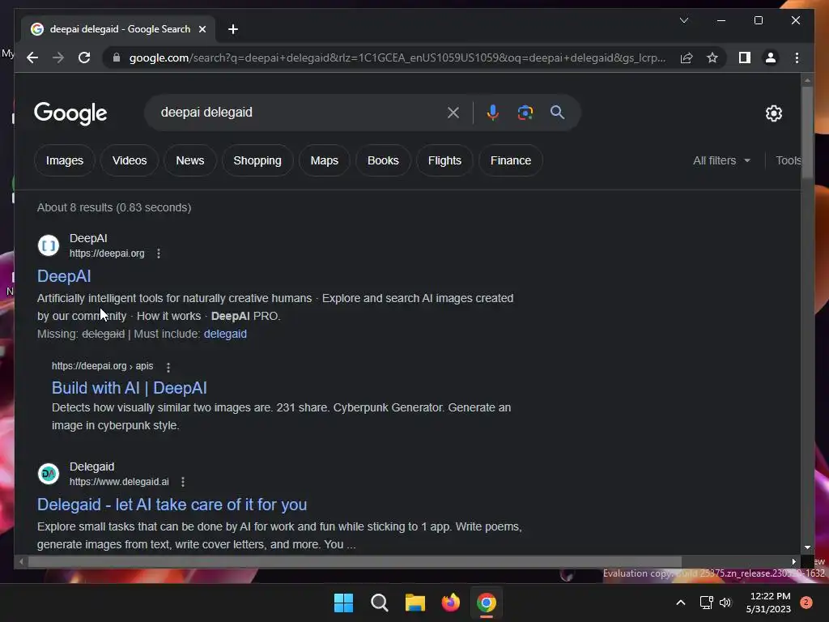Click About 8 results text
Viewport: 829px width, 622px height.
coord(114,207)
